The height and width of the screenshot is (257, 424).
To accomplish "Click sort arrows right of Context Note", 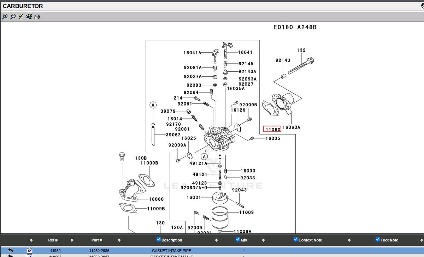I will click(x=349, y=240).
